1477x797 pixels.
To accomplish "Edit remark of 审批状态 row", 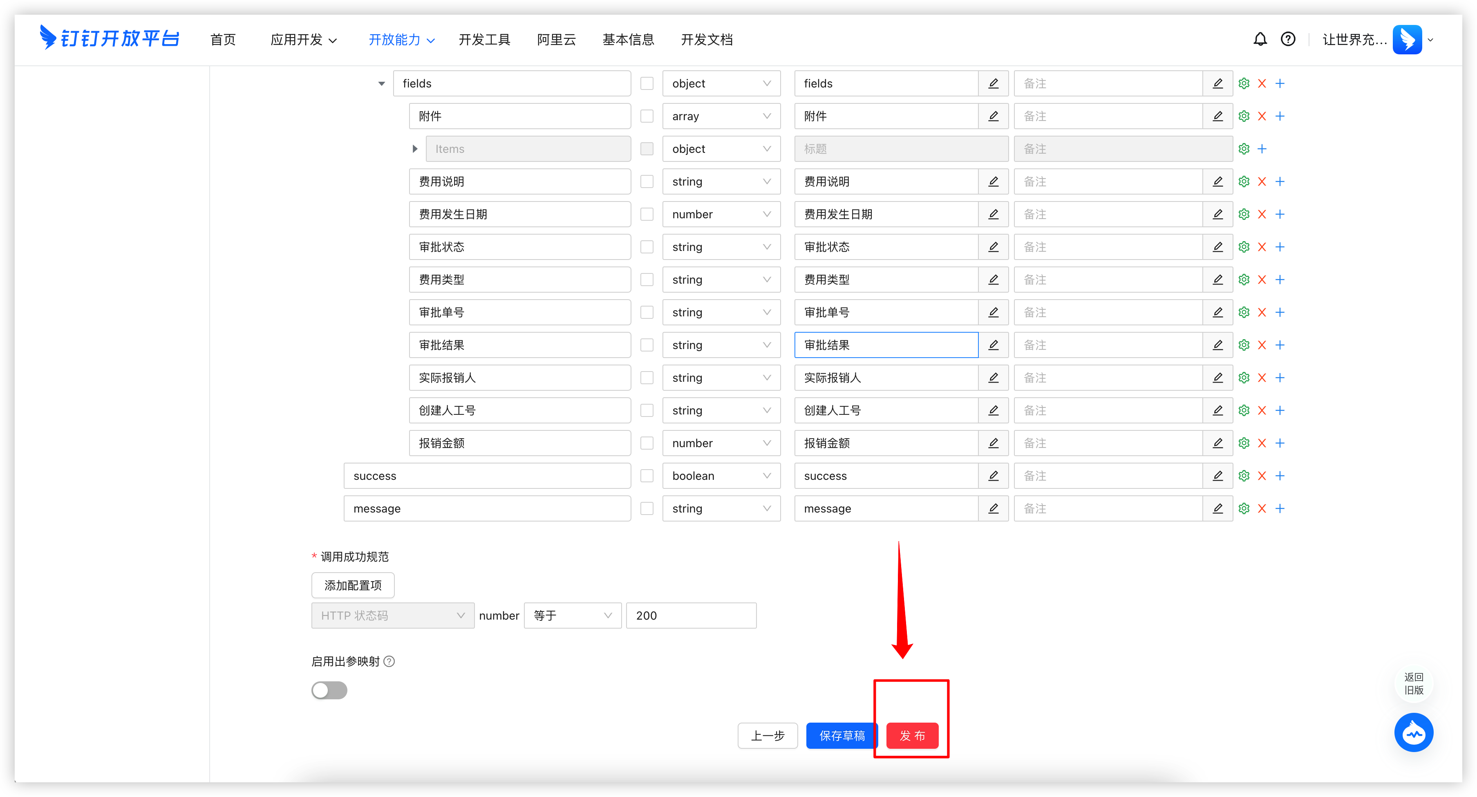I will click(1217, 247).
